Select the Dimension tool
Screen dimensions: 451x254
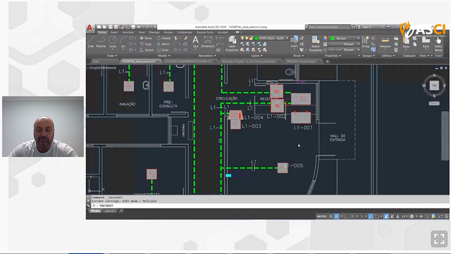208,42
